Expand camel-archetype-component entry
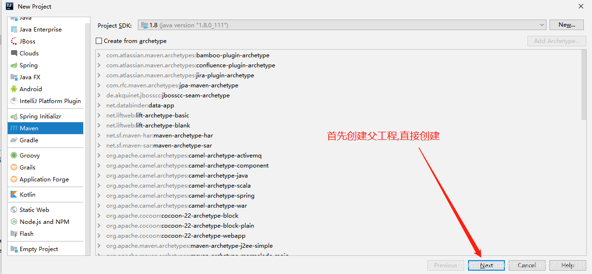This screenshot has height=274, width=592. 99,166
